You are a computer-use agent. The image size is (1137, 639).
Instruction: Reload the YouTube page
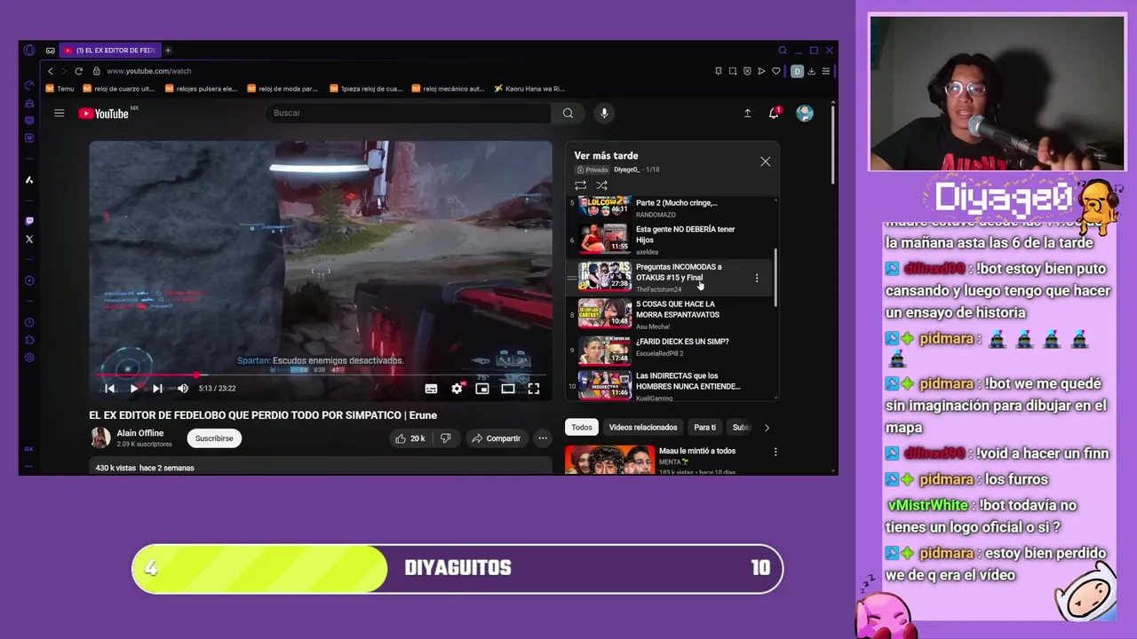point(78,71)
